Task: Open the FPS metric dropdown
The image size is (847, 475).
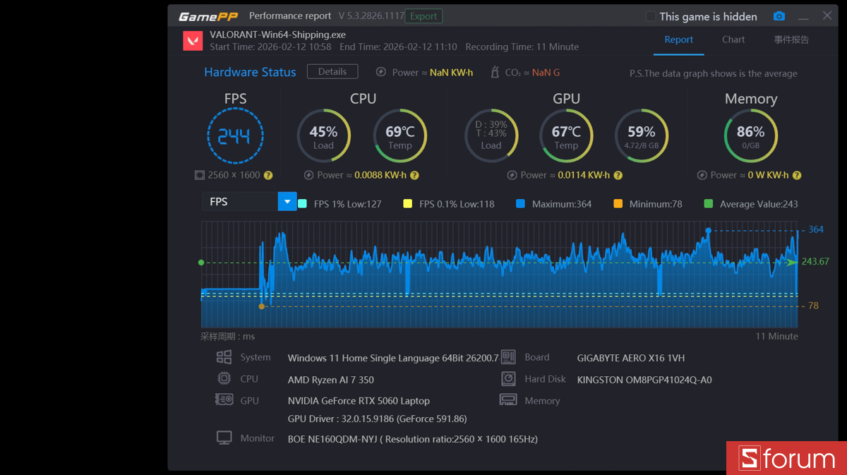Action: pos(287,201)
